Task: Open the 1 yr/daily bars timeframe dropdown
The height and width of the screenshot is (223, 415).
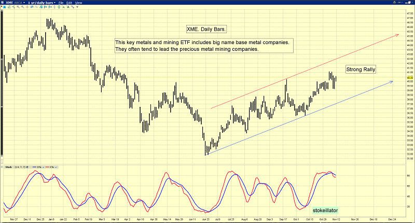Action: coord(41,3)
